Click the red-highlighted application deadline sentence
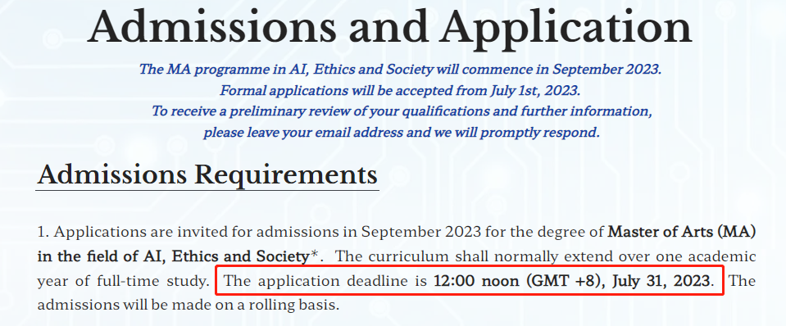The image size is (786, 326). 469,280
